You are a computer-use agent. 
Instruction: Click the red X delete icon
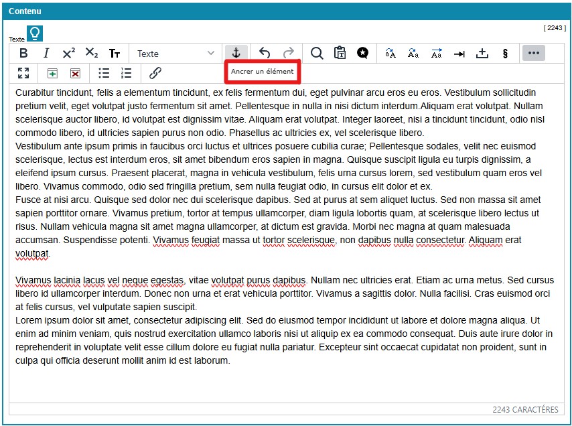(x=75, y=74)
